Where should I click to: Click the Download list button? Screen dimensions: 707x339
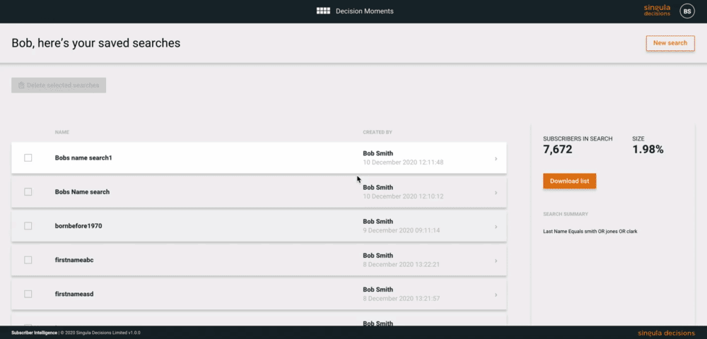tap(569, 181)
